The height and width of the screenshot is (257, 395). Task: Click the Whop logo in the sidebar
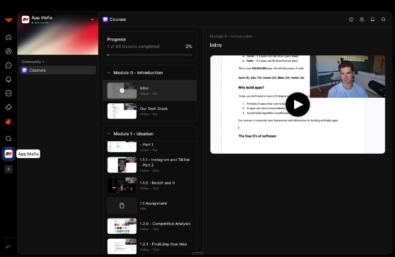pyautogui.click(x=8, y=20)
